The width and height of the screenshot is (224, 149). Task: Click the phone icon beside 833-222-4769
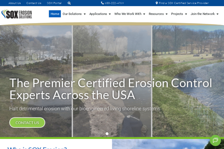click(102, 3)
